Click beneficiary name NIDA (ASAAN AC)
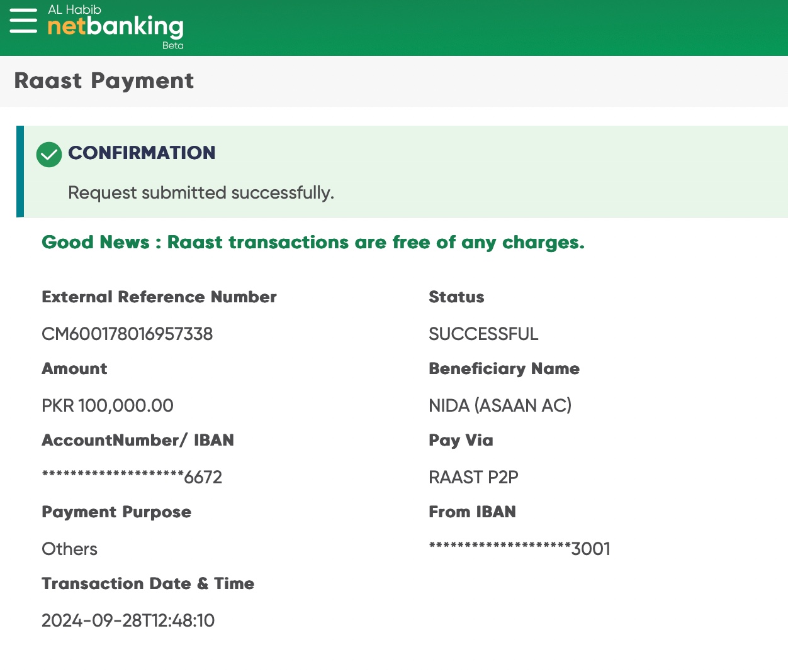788x670 pixels. pyautogui.click(x=500, y=405)
